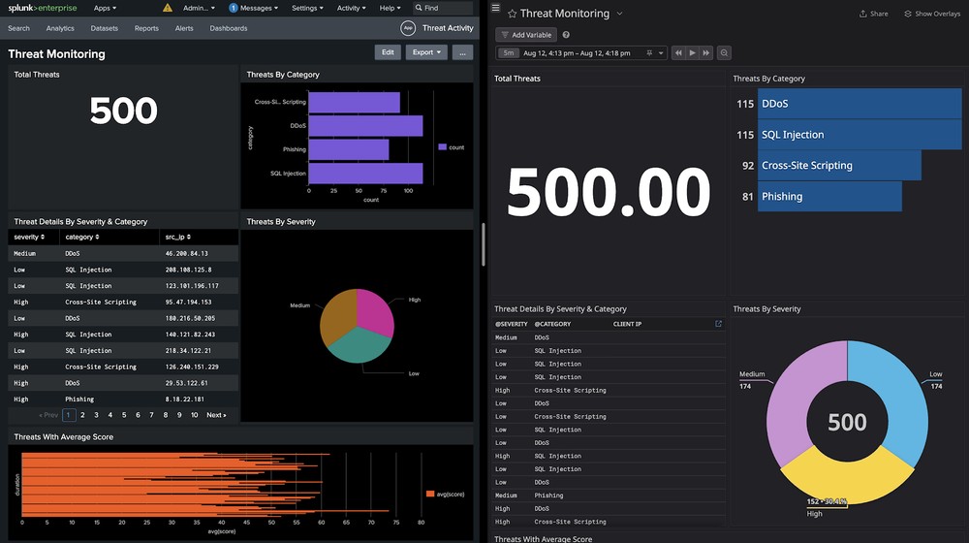The height and width of the screenshot is (543, 969).
Task: Toggle Show Overlays on the dashboard
Action: (x=931, y=14)
